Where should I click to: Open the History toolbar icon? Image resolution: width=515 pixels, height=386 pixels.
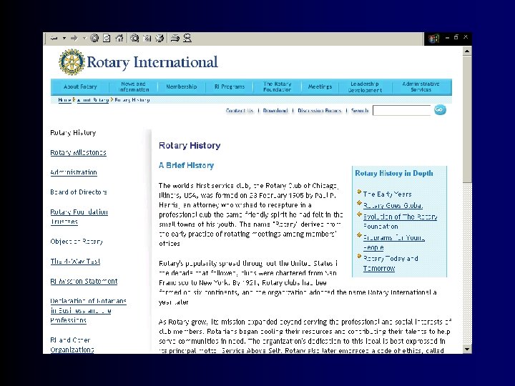(x=160, y=39)
